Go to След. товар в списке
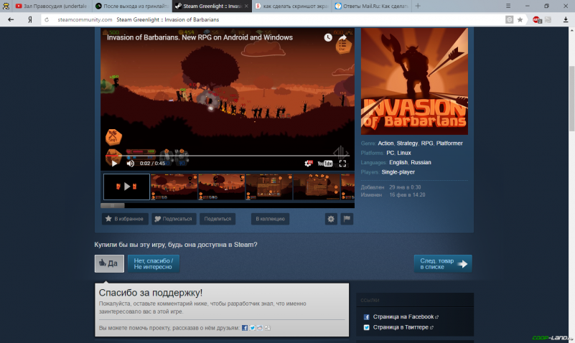 click(x=443, y=263)
